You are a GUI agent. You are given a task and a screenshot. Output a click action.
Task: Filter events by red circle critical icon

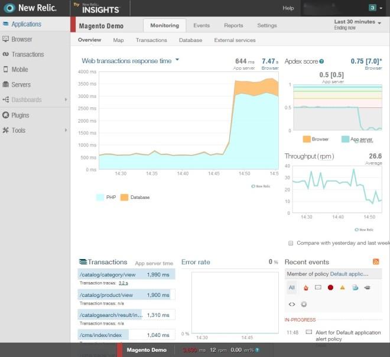point(330,287)
